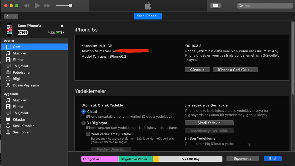Click the vertical scrollbar thumb
The width and height of the screenshot is (295, 166).
[x=293, y=58]
